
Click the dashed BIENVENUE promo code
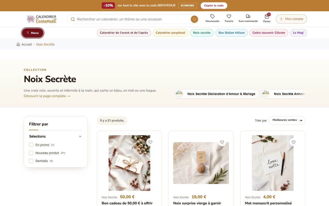188,5
